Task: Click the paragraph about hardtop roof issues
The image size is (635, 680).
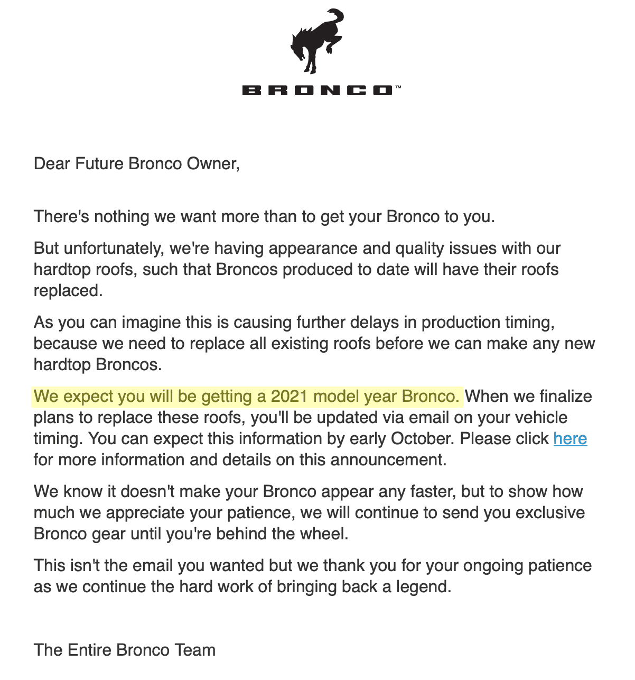Action: coord(297,269)
